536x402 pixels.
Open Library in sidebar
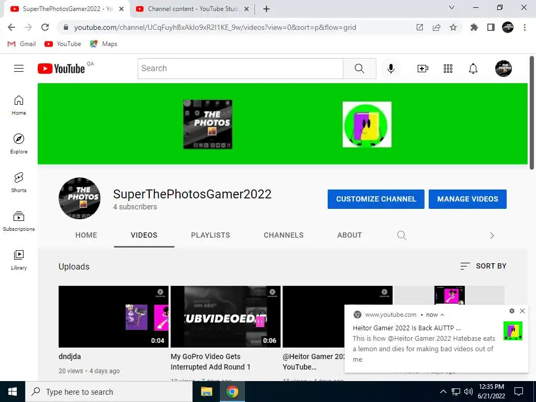[x=19, y=260]
